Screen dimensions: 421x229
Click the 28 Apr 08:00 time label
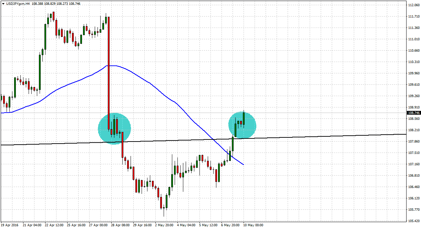click(120, 225)
